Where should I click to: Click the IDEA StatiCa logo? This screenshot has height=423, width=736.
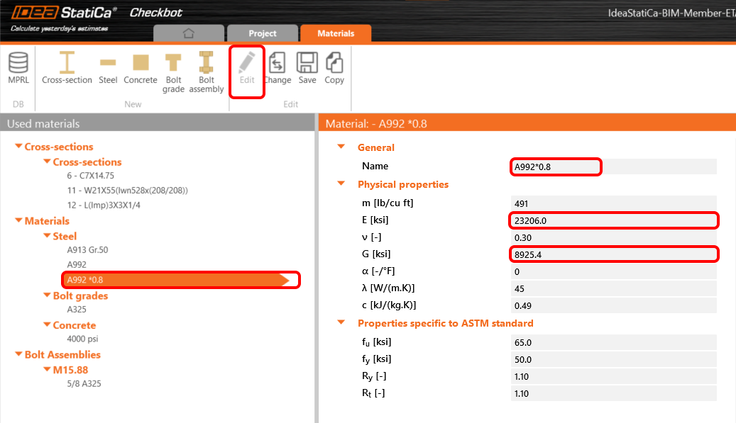[64, 13]
